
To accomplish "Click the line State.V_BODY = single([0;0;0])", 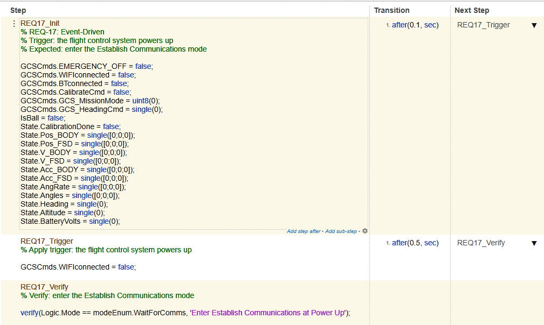I will [x=73, y=153].
